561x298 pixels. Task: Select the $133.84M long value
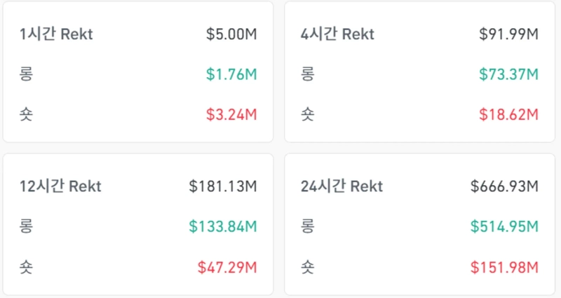pos(223,226)
